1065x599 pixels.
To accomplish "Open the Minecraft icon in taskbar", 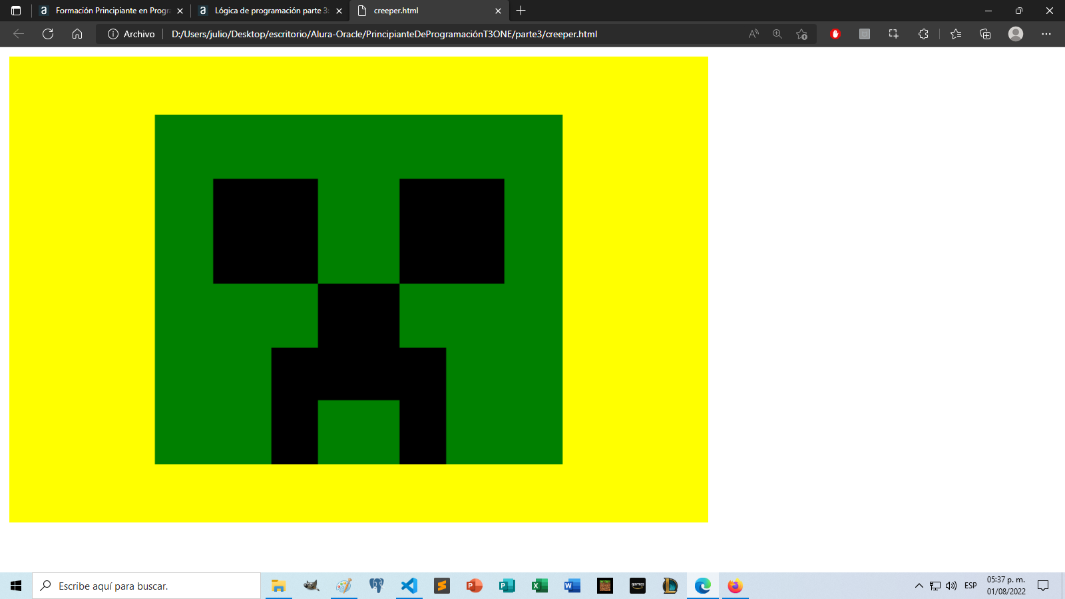I will 604,586.
